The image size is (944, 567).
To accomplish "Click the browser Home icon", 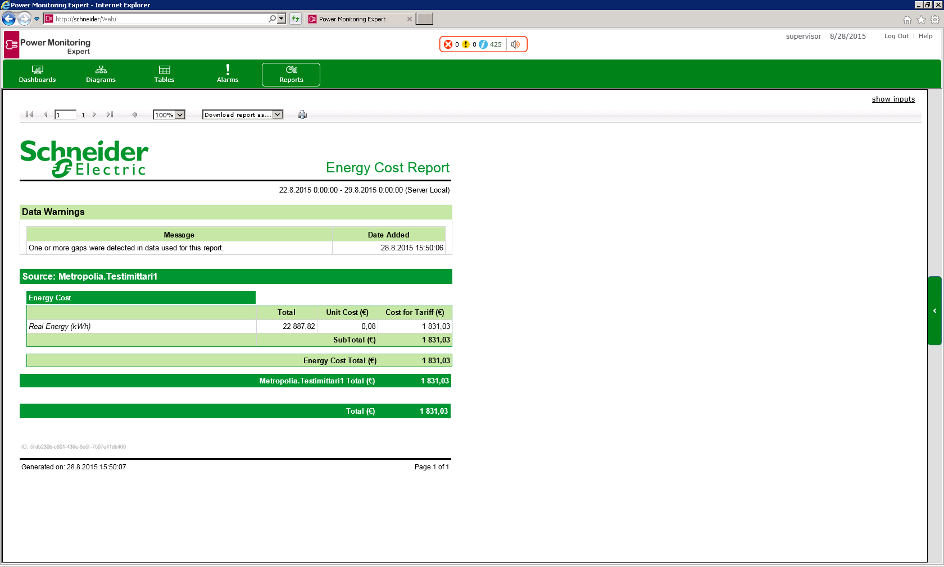I will 907,20.
